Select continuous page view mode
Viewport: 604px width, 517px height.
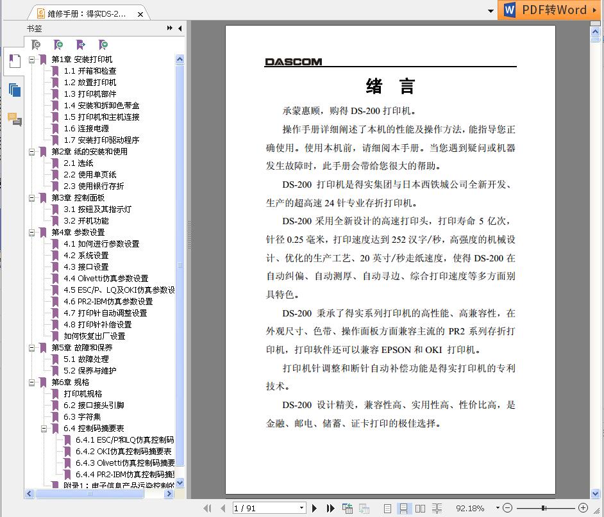pos(404,508)
